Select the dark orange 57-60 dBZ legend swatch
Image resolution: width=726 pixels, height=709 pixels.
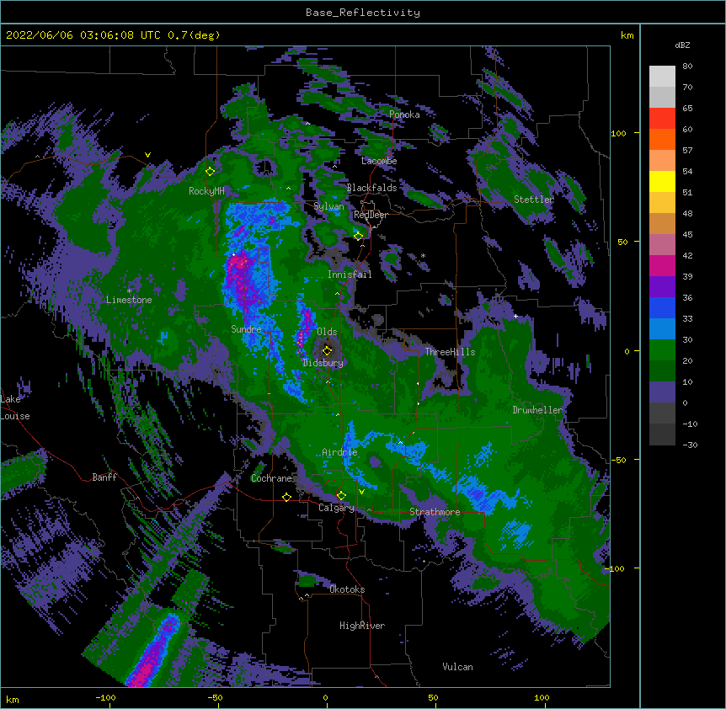coord(662,139)
